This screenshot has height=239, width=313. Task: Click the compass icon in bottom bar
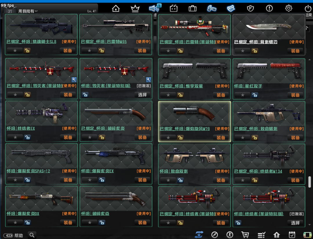click(x=214, y=235)
